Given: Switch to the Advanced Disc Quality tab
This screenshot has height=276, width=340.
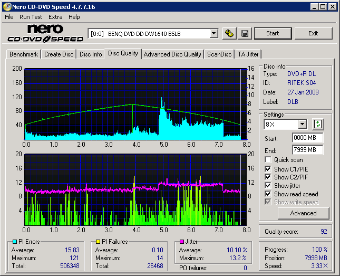Looking at the screenshot, I should pyautogui.click(x=172, y=54).
